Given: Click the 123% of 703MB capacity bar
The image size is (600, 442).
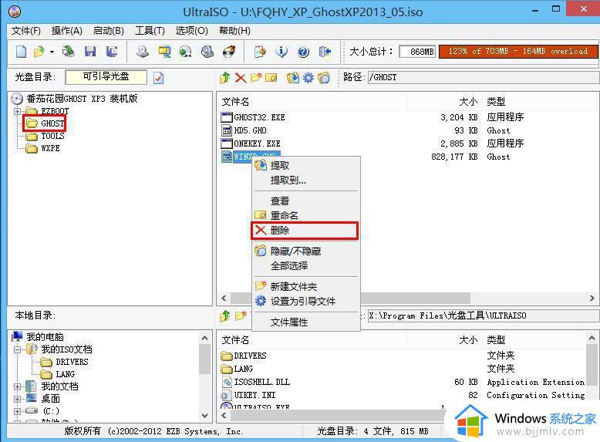Looking at the screenshot, I should (x=518, y=51).
